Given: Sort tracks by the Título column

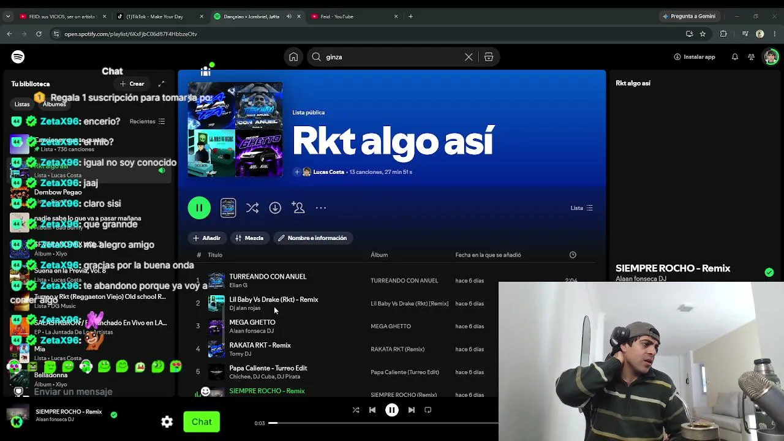Looking at the screenshot, I should point(215,255).
